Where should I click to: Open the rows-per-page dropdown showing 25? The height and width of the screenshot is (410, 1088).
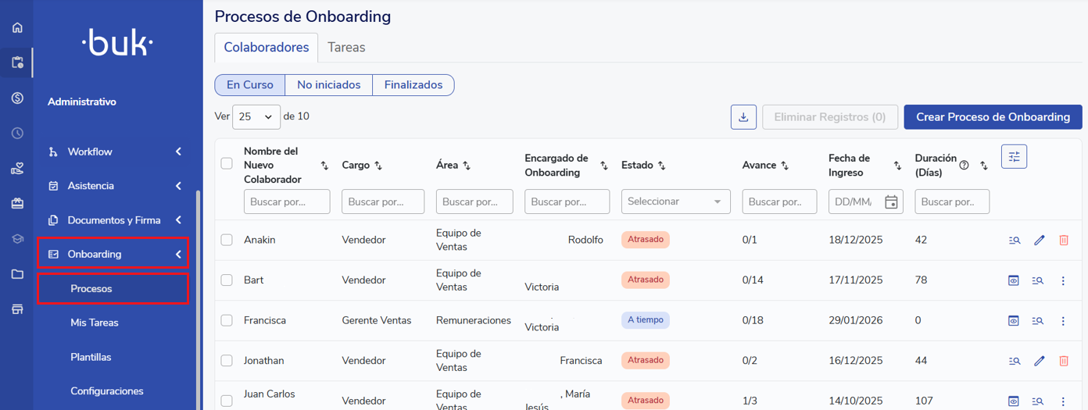click(x=256, y=116)
